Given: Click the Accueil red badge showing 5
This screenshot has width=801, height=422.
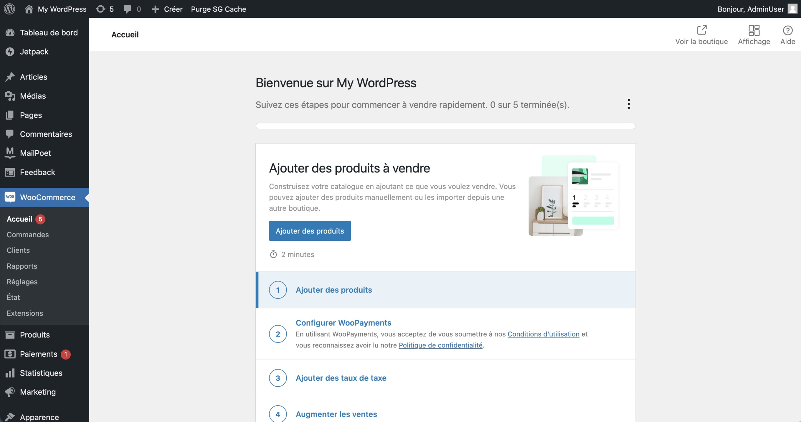Looking at the screenshot, I should (x=40, y=219).
